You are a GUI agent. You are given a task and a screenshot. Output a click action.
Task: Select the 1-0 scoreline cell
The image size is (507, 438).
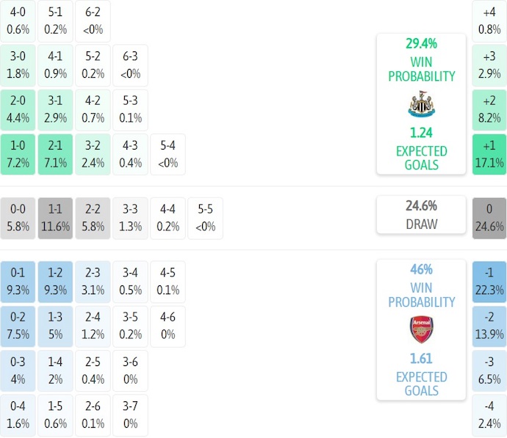pos(18,154)
